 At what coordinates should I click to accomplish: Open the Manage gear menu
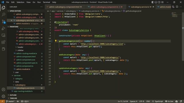(x=3, y=96)
